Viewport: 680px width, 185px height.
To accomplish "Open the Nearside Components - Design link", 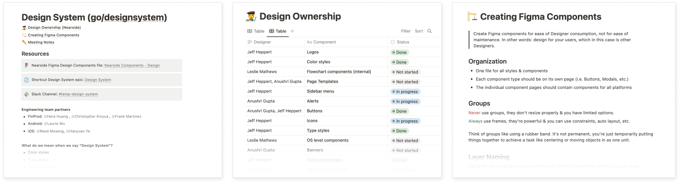I will tap(132, 65).
